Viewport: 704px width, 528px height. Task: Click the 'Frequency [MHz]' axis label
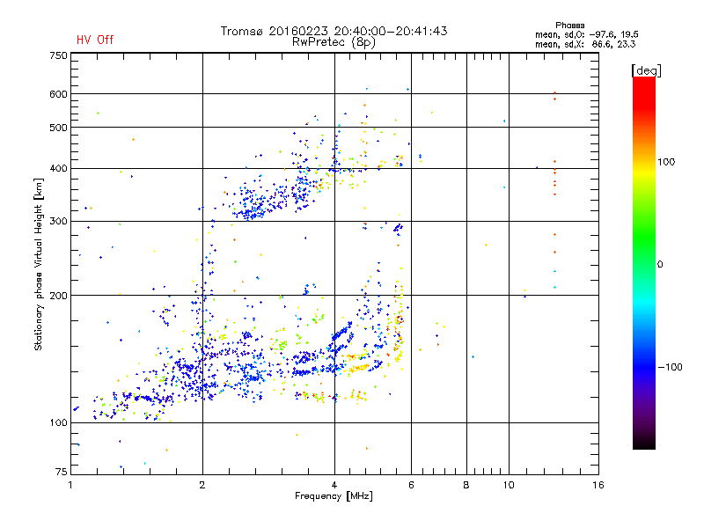click(334, 496)
